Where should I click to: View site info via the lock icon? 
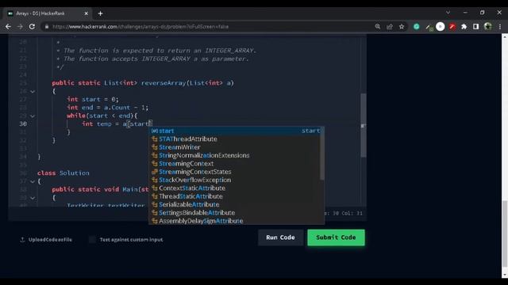tap(47, 26)
